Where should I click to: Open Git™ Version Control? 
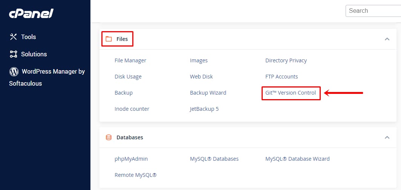[x=291, y=93]
